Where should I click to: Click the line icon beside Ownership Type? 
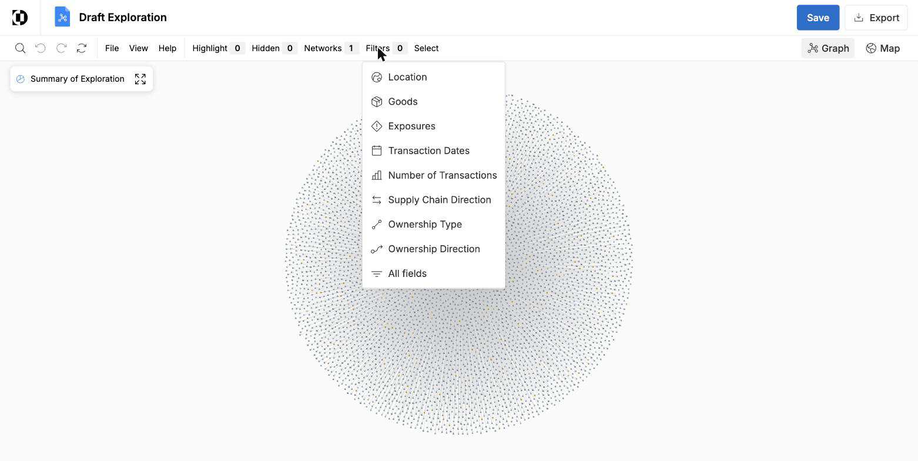[377, 225]
